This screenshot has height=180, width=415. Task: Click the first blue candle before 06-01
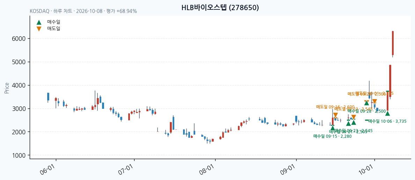tap(48, 97)
